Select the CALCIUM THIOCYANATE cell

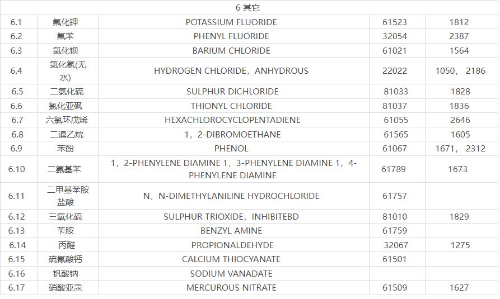[231, 259]
